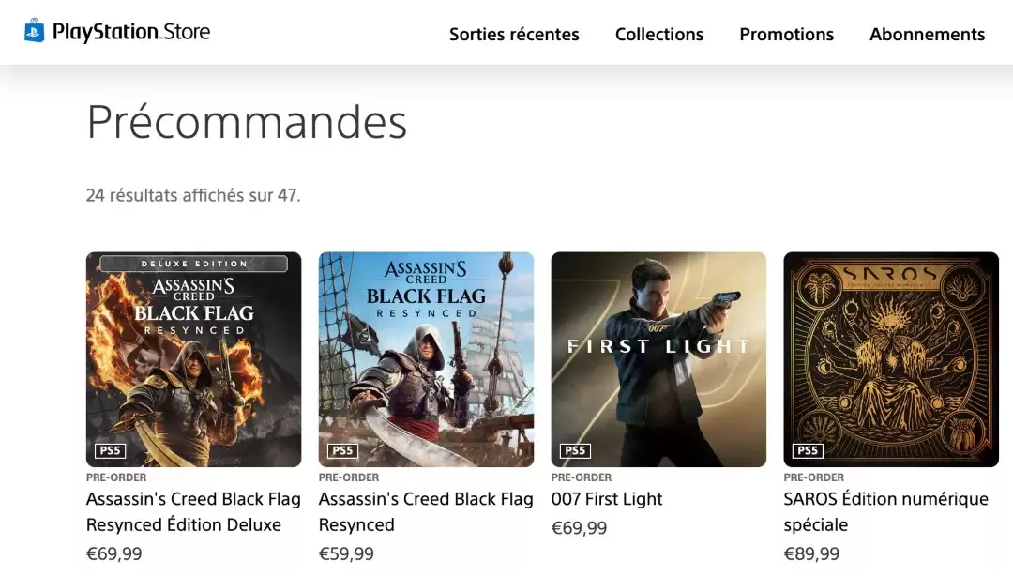Screen dimensions: 1013x576
Task: Click the PlayStation Store shopping bag logo
Action: [35, 31]
